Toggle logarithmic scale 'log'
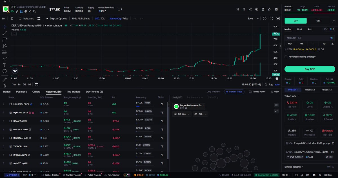 tap(271, 84)
